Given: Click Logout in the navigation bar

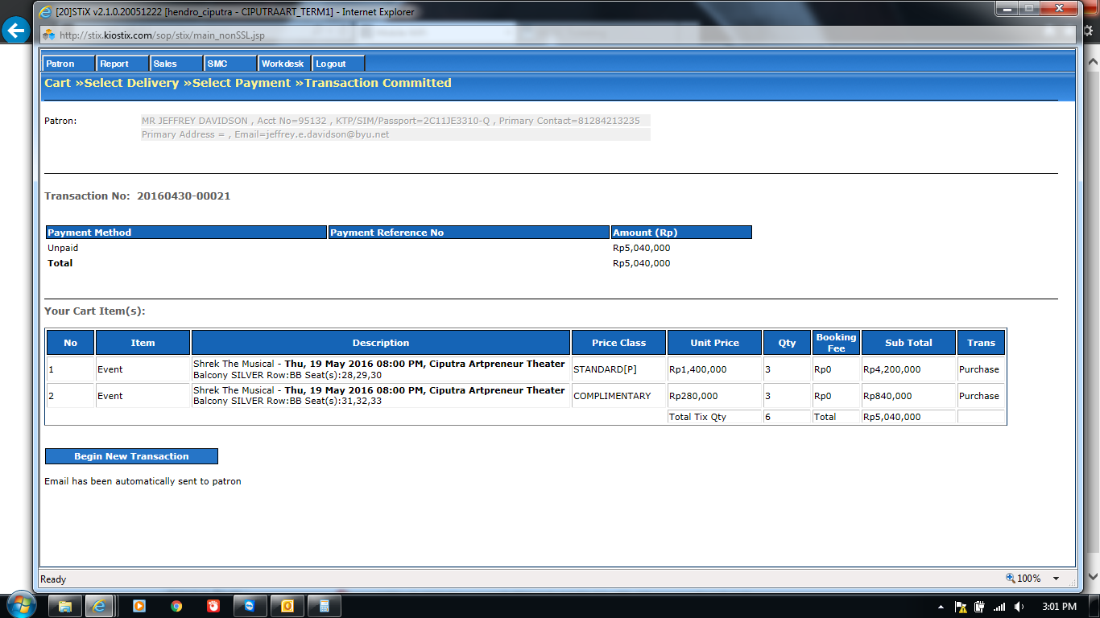Looking at the screenshot, I should pyautogui.click(x=338, y=64).
